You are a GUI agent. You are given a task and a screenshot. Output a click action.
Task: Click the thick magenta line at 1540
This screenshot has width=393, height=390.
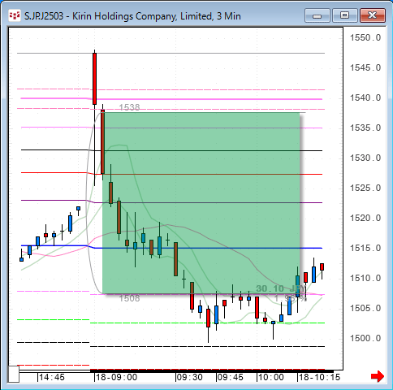pyautogui.click(x=171, y=99)
